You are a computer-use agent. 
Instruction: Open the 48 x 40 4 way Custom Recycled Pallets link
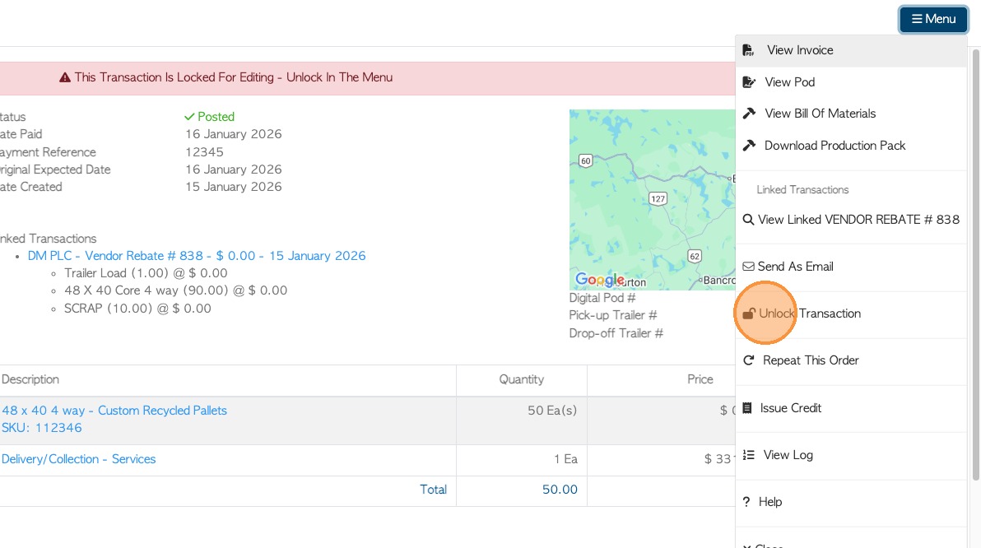(114, 411)
